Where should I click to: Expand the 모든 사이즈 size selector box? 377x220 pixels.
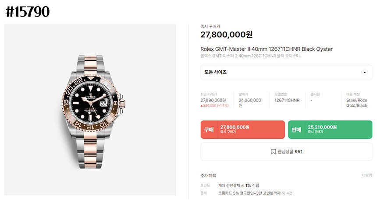[286, 72]
